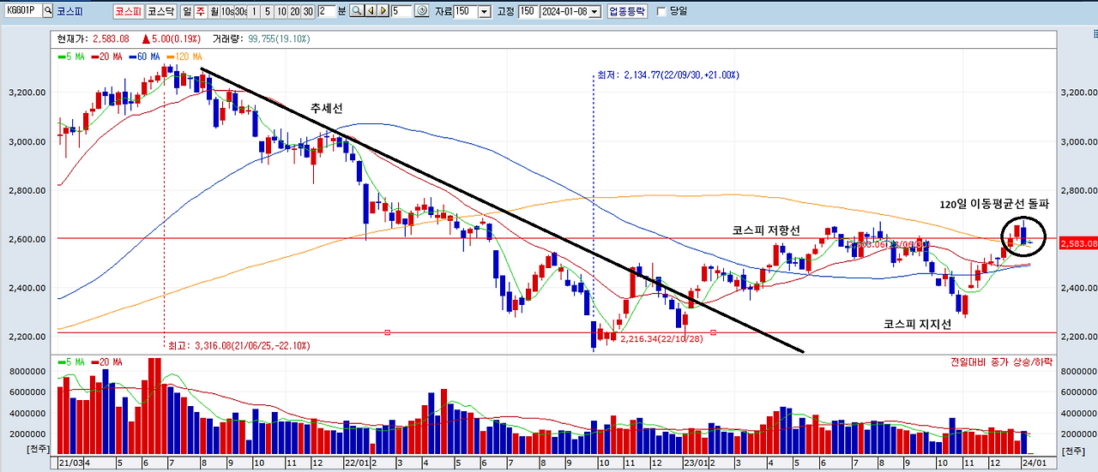Click the search magnifier next to KGG01P code
The height and width of the screenshot is (472, 1098).
(x=48, y=11)
